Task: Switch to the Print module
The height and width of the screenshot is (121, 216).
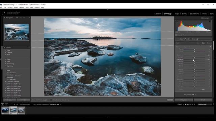Action: [205, 14]
